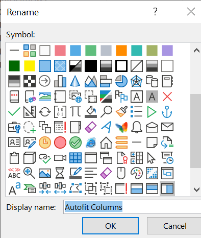Viewport: 201px width, 238px height.
Task: Choose the Pi symbol icon
Action: [x=76, y=111]
